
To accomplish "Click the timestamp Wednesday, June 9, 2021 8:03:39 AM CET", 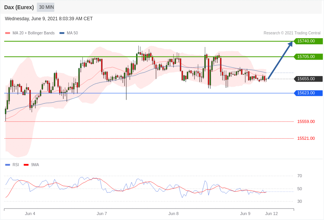I will [x=49, y=19].
